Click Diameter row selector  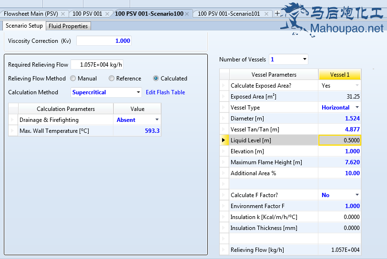coord(224,119)
